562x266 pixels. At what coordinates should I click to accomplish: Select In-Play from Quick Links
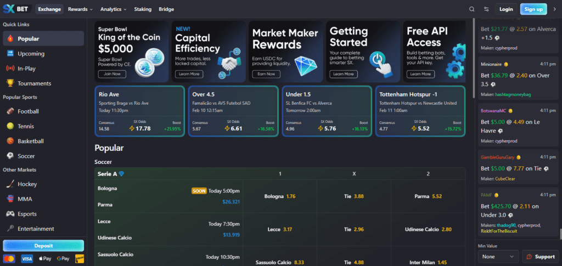coord(43,69)
